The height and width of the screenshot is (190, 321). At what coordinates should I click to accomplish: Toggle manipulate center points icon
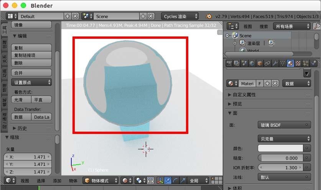150,180
